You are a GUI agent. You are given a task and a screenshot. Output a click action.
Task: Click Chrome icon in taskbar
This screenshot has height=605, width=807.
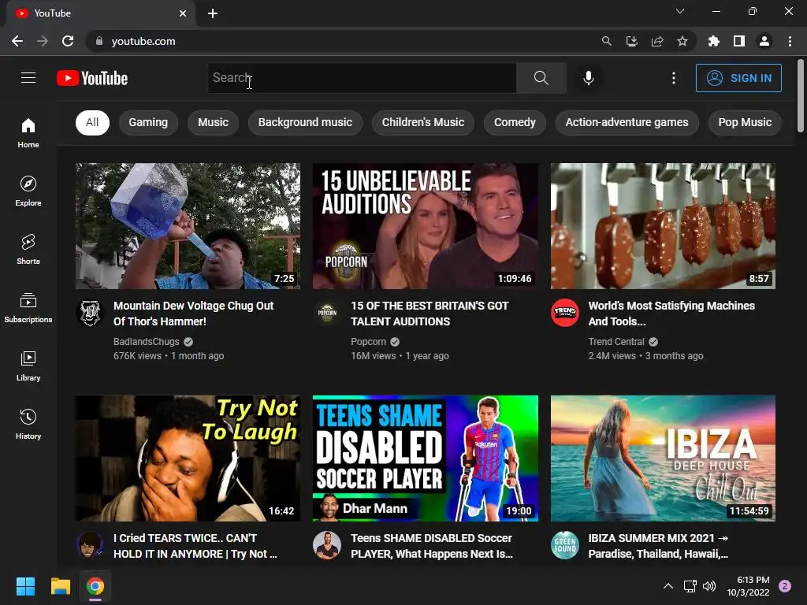coord(95,586)
